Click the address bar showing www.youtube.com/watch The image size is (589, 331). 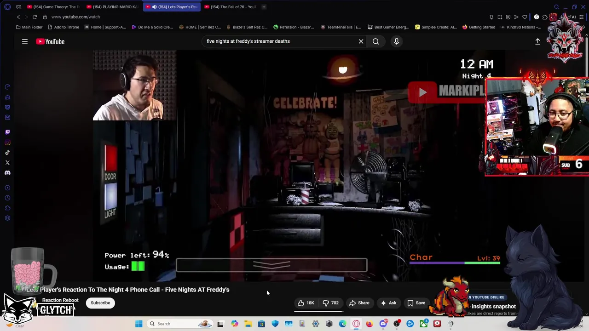(75, 17)
